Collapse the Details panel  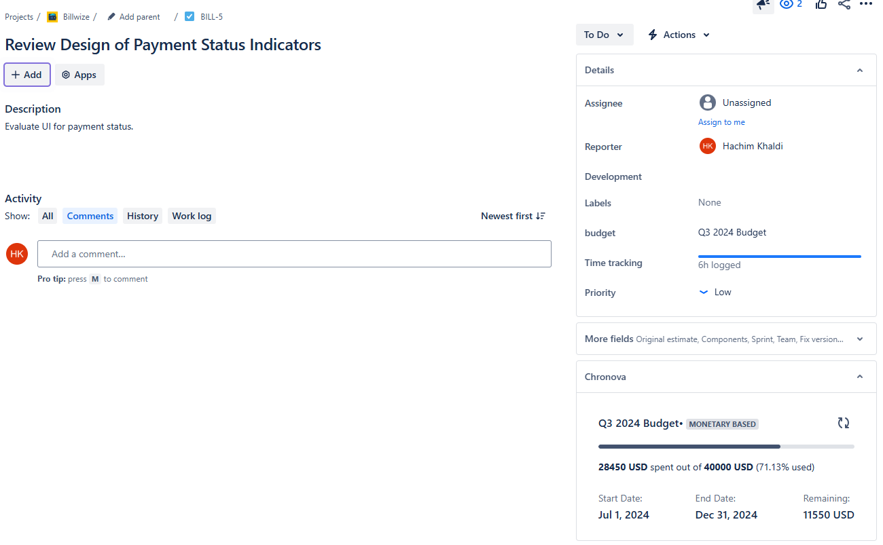(x=860, y=71)
